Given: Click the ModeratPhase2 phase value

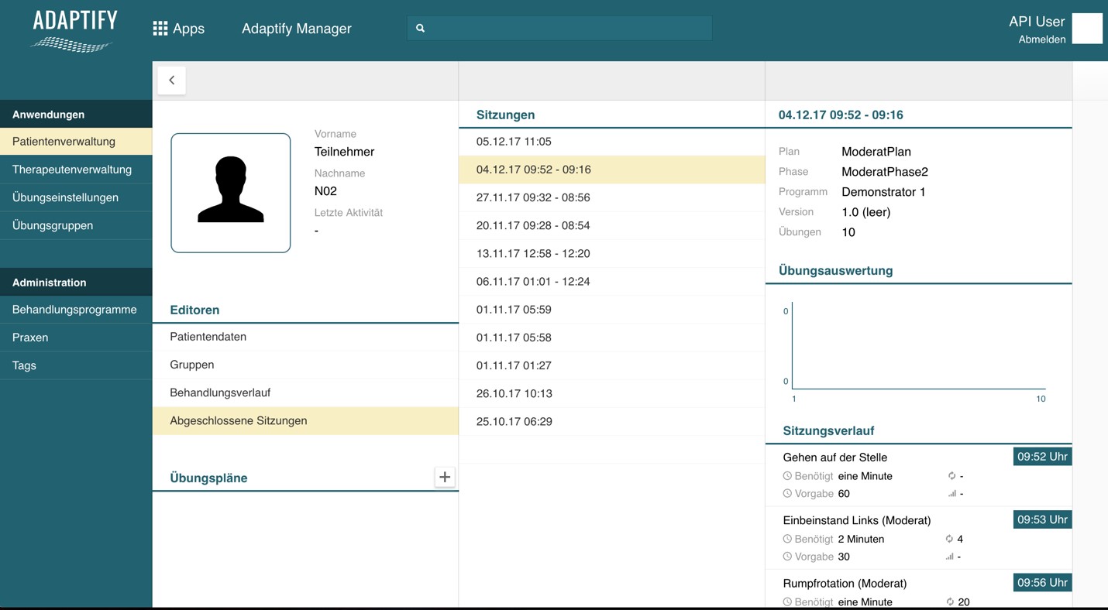Looking at the screenshot, I should (885, 172).
